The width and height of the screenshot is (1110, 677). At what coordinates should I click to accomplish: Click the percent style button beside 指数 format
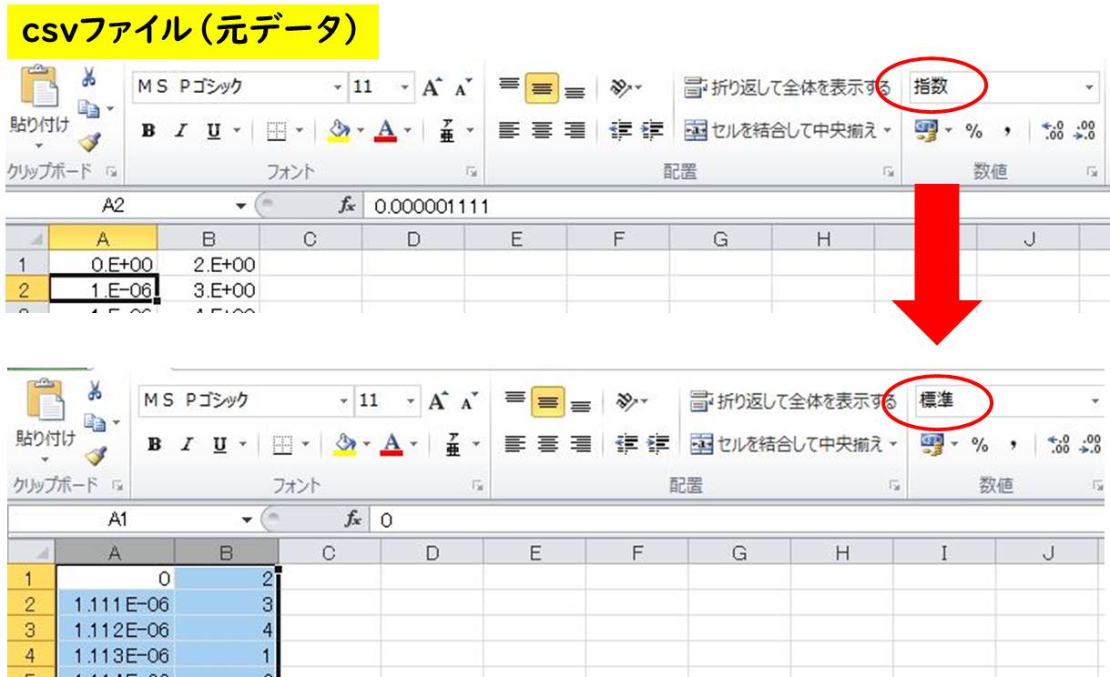tap(973, 130)
